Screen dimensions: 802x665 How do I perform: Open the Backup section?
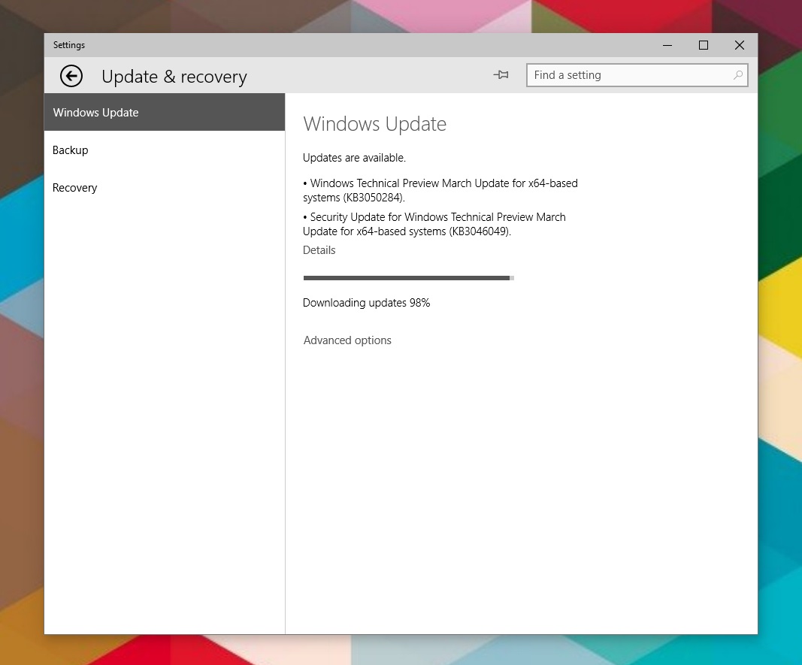(x=164, y=150)
